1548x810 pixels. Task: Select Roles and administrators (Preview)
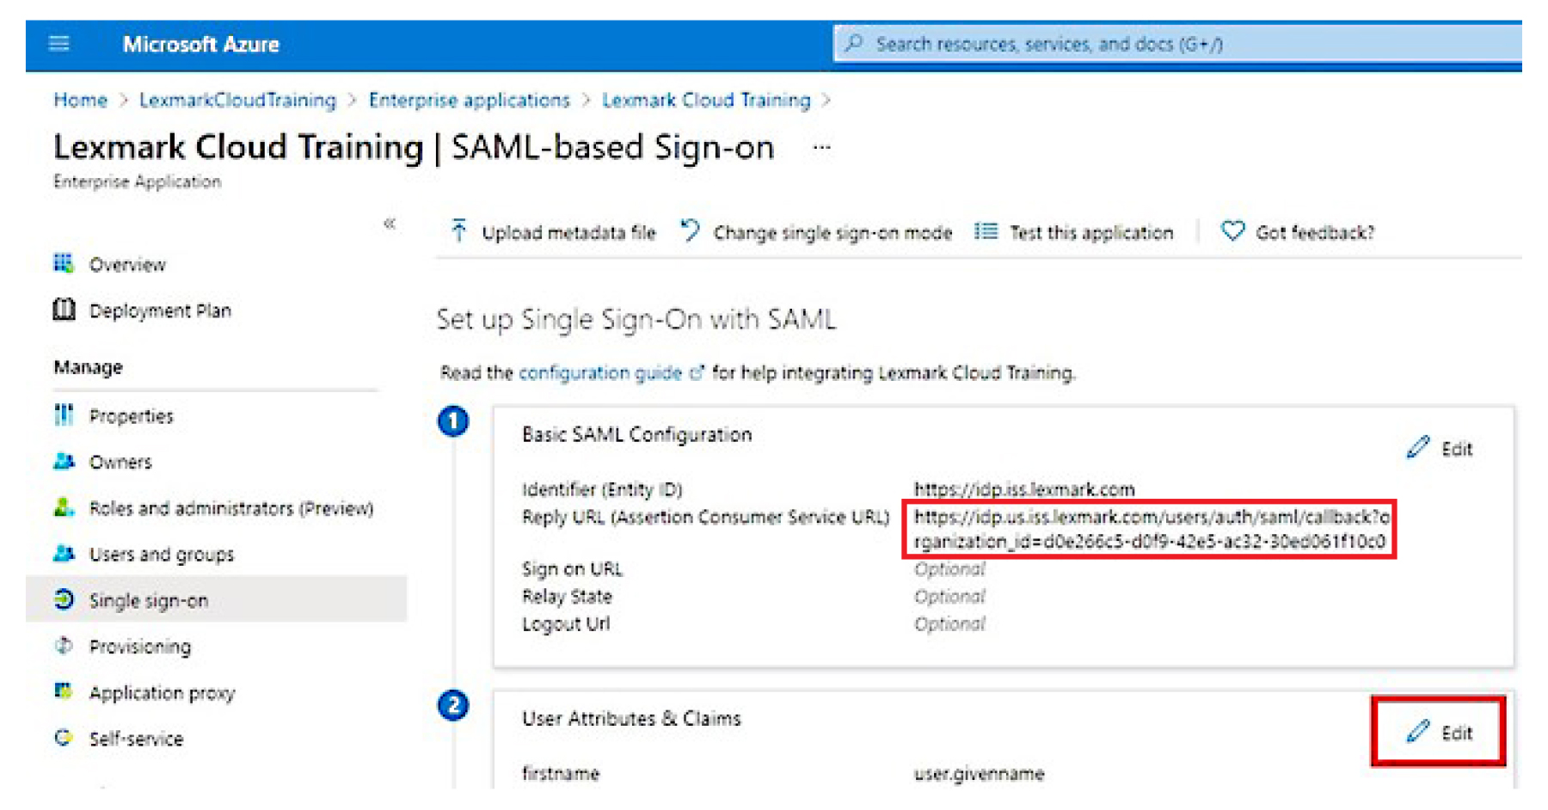230,508
